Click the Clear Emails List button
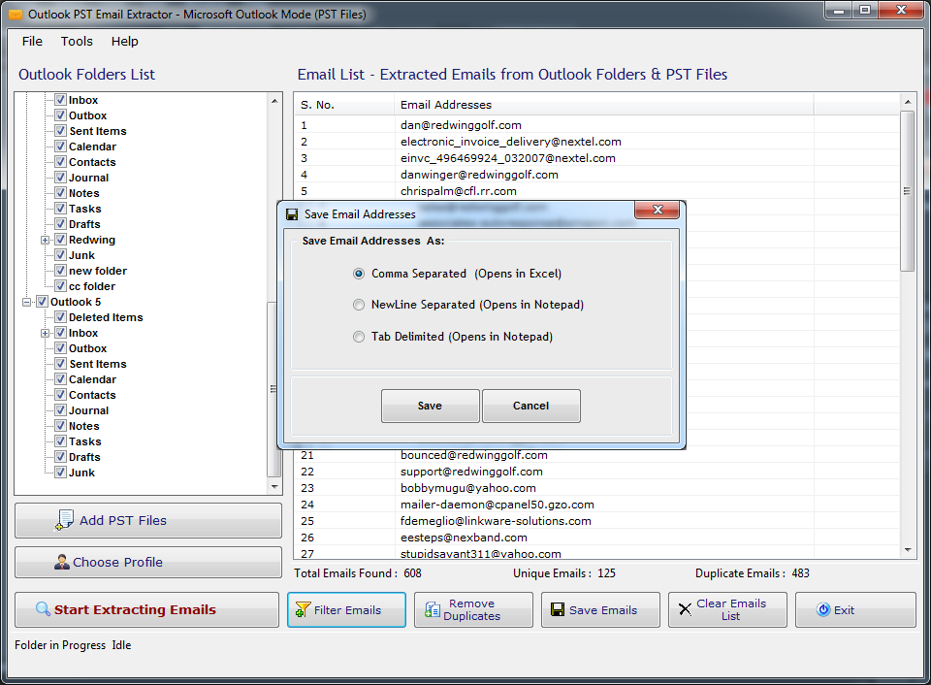The width and height of the screenshot is (931, 685). 727,609
